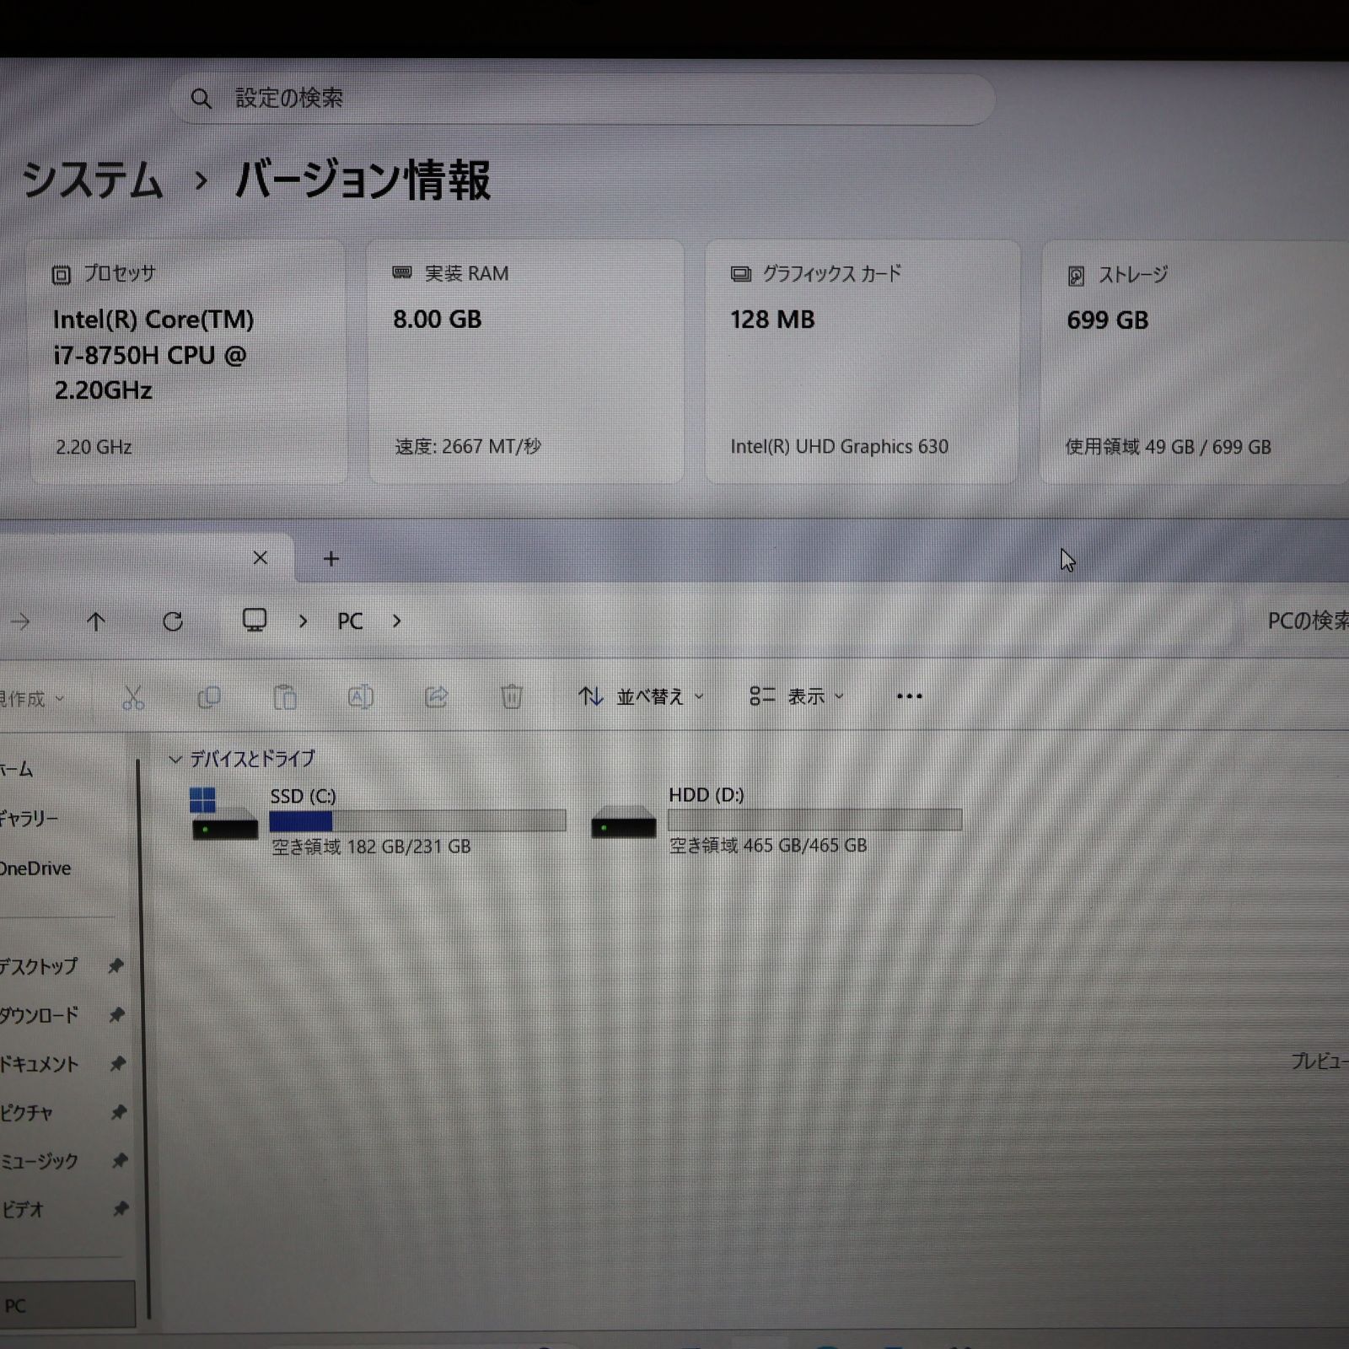Click the Delete trash icon
1349x1349 pixels.
click(512, 697)
